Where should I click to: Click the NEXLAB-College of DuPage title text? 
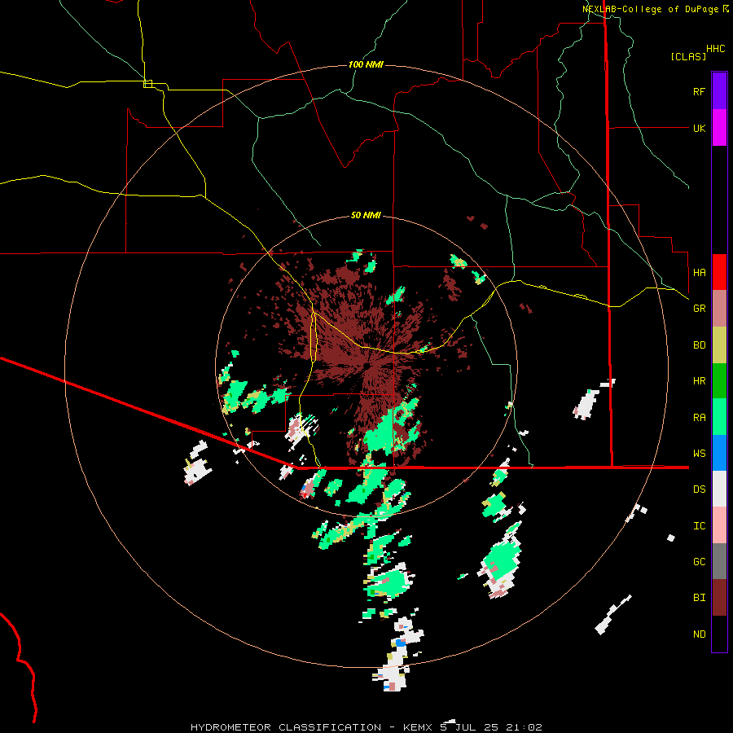click(x=651, y=9)
